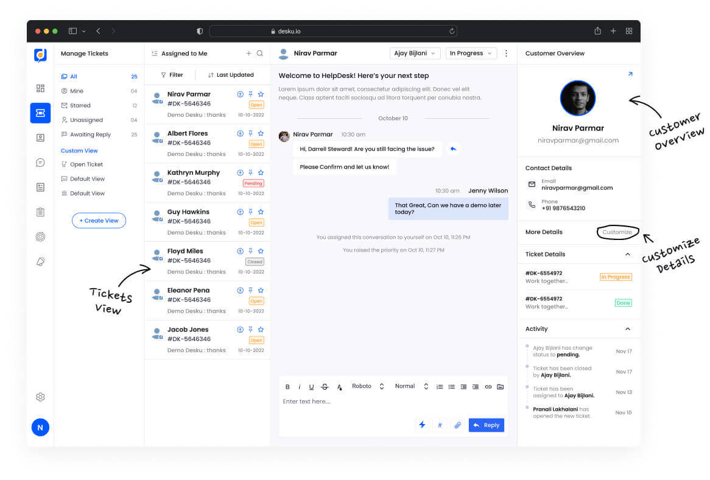Pin the Nirav Parmar ticket
This screenshot has width=710, height=480.
click(x=251, y=94)
